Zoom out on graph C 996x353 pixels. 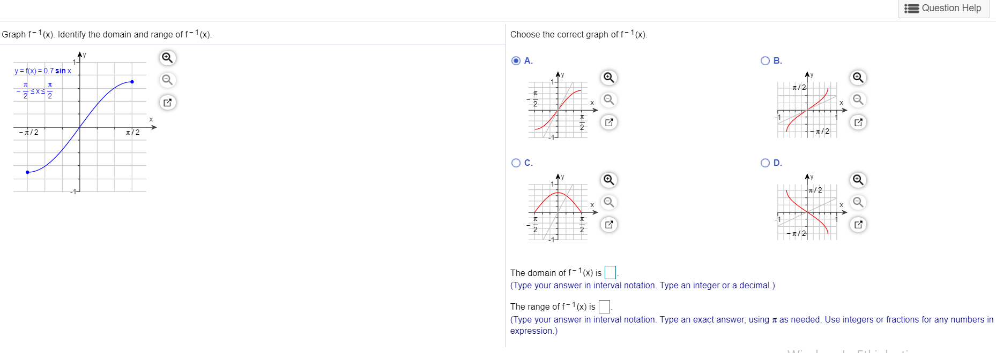pos(608,202)
